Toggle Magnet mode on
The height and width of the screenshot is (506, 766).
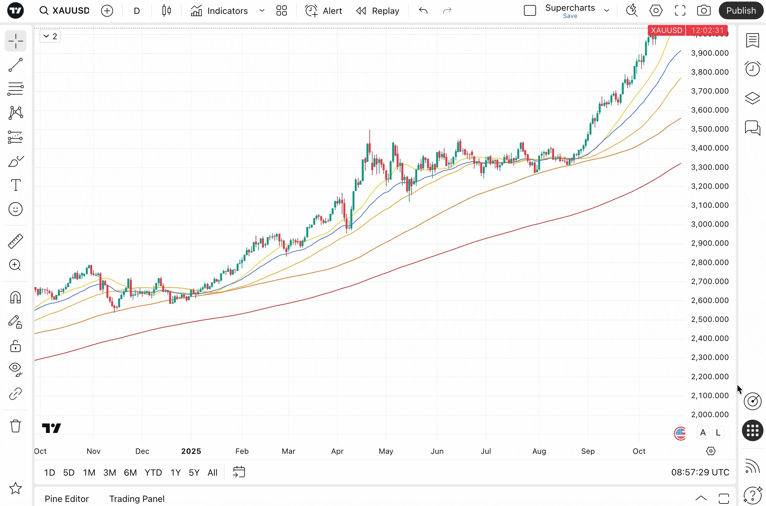tap(15, 297)
